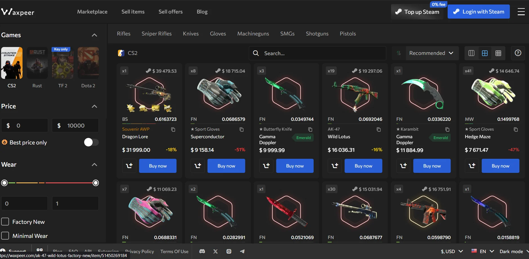Open the Recommended sort dropdown
Screen dimensions: 529x259
pos(432,53)
